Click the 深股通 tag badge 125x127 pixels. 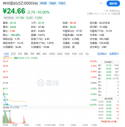(x=43, y=3)
